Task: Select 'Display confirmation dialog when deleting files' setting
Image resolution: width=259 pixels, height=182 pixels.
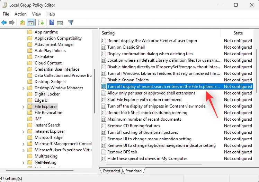Action: tap(150, 54)
